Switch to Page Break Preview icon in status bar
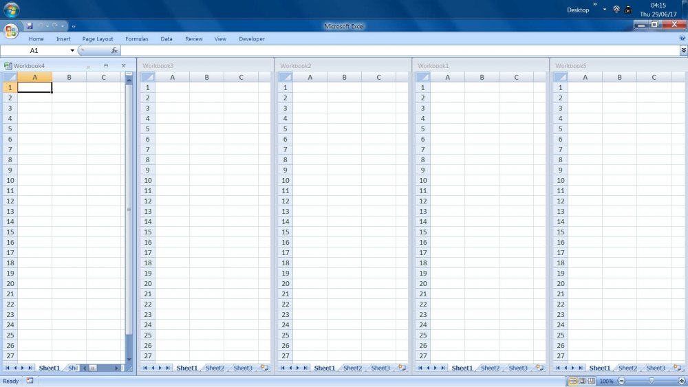This screenshot has width=688, height=387. (x=591, y=381)
